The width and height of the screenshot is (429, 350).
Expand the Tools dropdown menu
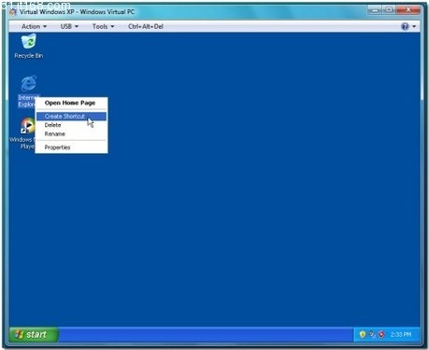103,26
